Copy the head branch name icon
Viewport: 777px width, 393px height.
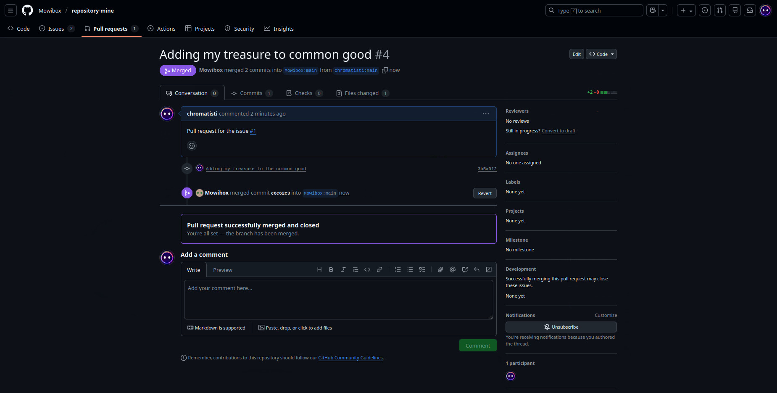[x=385, y=70]
